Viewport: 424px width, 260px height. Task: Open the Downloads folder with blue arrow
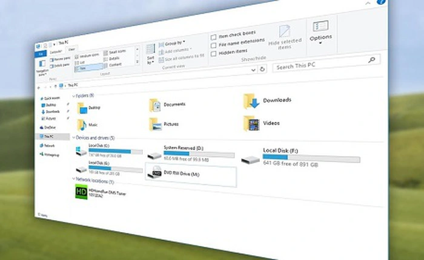[251, 101]
